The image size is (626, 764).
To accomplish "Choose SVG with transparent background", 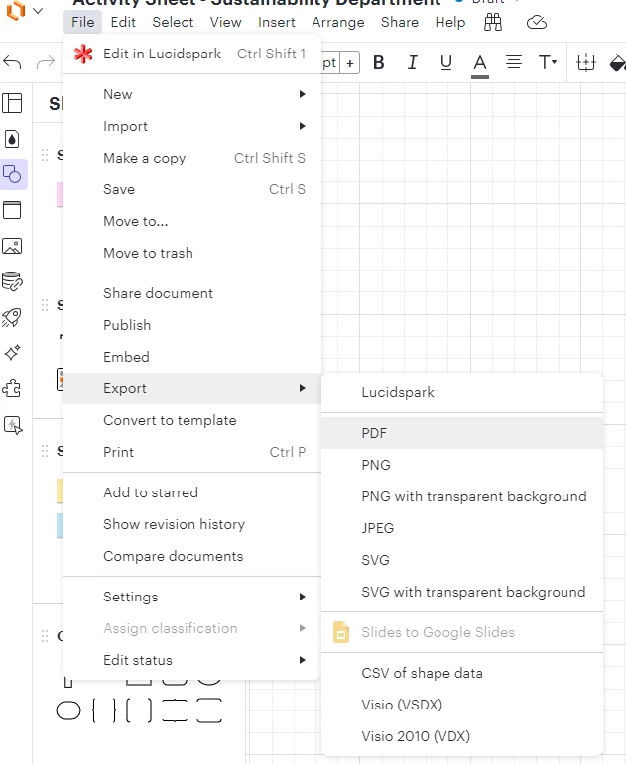I will 462,591.
